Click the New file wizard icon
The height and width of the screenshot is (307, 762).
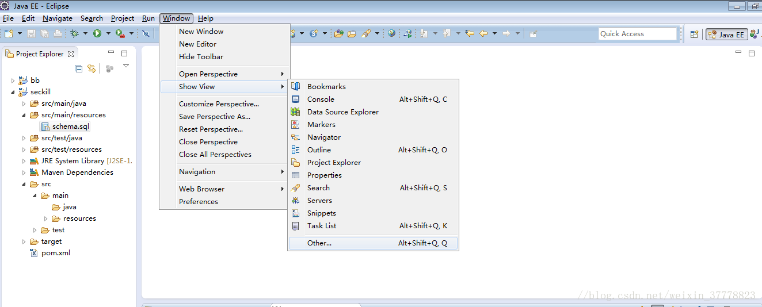[x=9, y=34]
